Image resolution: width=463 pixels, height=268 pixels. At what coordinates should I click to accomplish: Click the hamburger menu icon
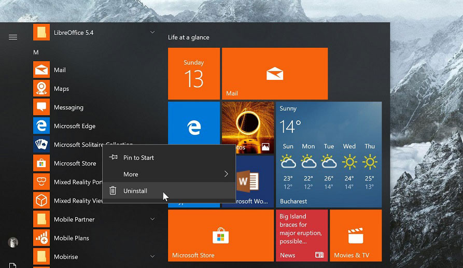[x=13, y=37]
